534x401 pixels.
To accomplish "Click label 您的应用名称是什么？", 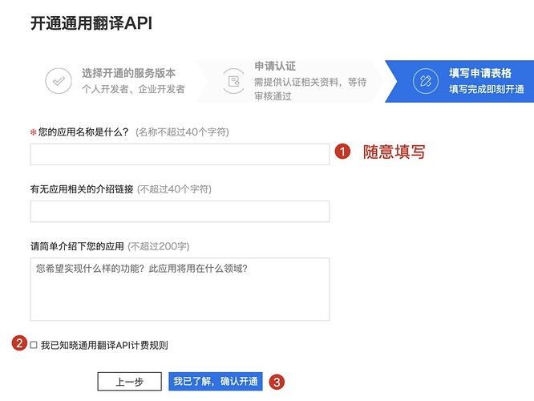I will (x=83, y=132).
